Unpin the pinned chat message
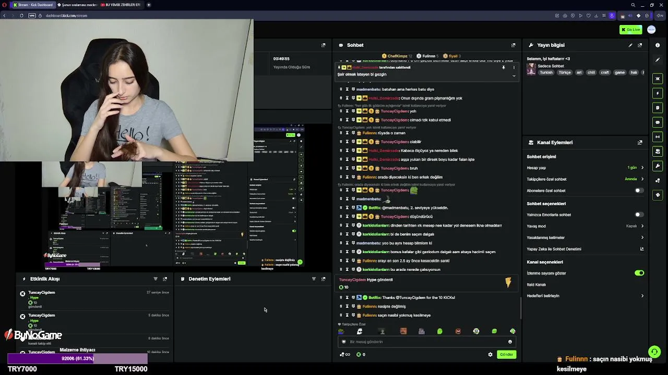Screen dimensions: 668x375 tap(504, 67)
